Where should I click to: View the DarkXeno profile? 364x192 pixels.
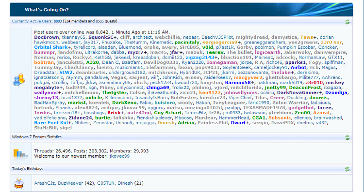click(x=124, y=103)
